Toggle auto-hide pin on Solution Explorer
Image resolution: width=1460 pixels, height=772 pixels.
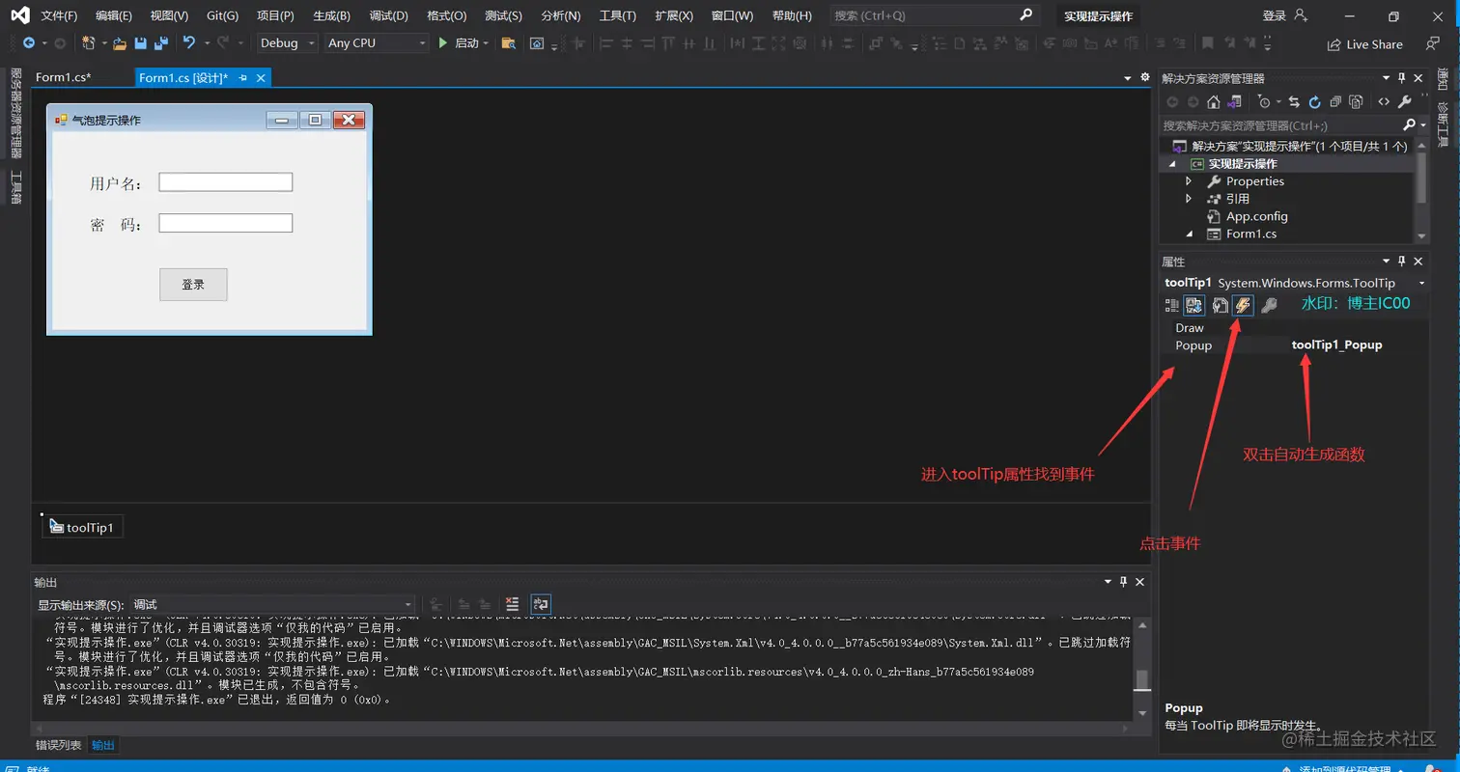[x=1402, y=78]
